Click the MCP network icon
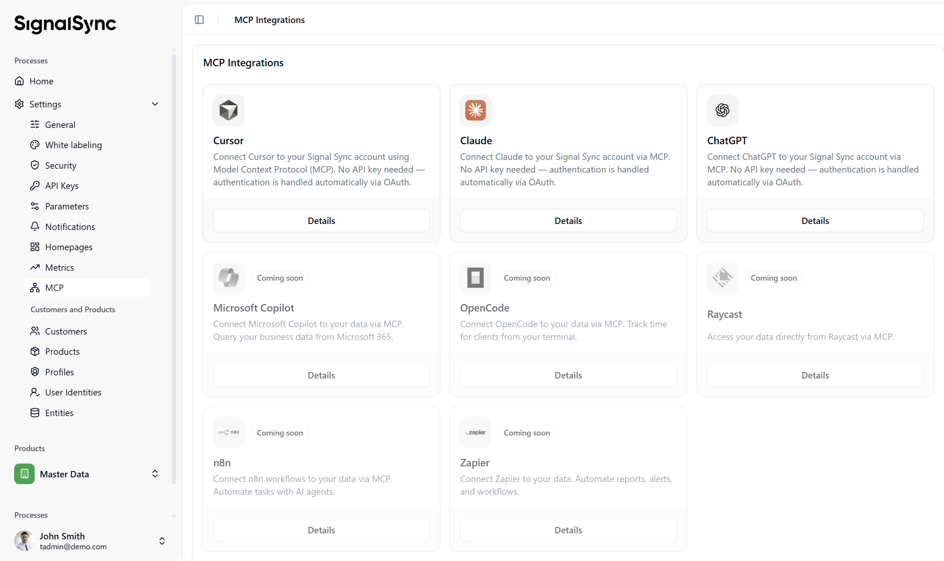 tap(35, 288)
